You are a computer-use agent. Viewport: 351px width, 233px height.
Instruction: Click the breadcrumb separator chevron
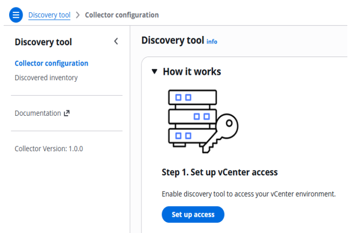78,15
